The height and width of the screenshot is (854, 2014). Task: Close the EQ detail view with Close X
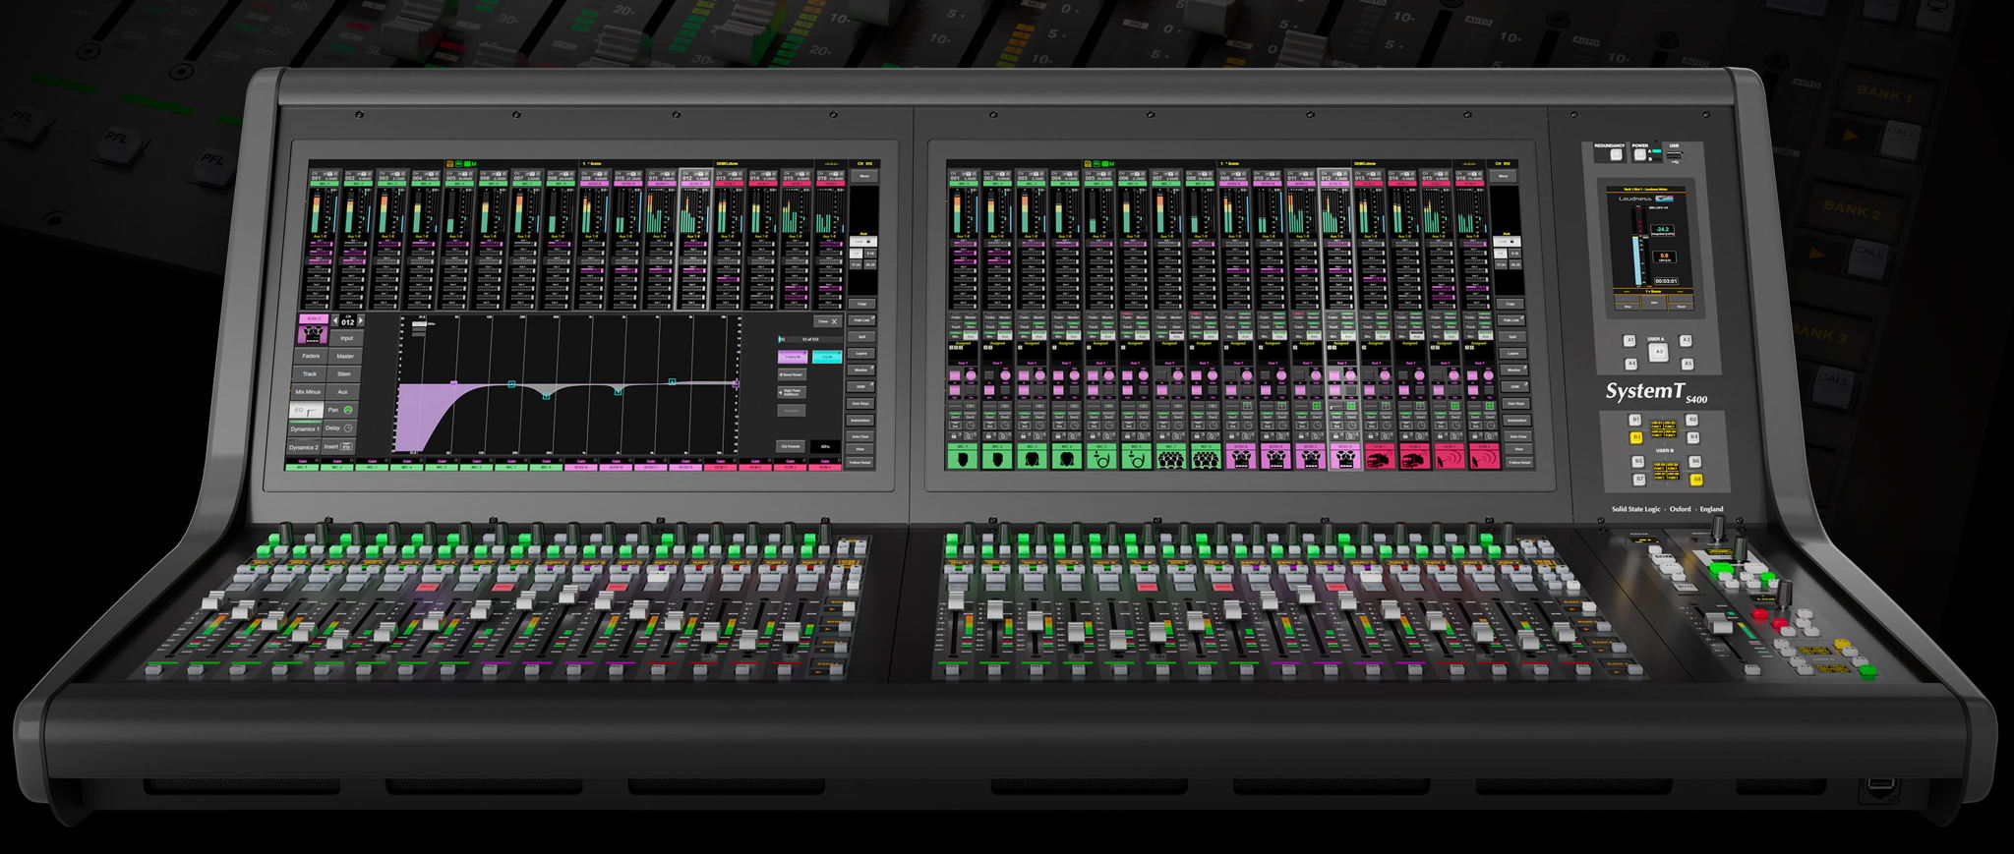[x=827, y=321]
